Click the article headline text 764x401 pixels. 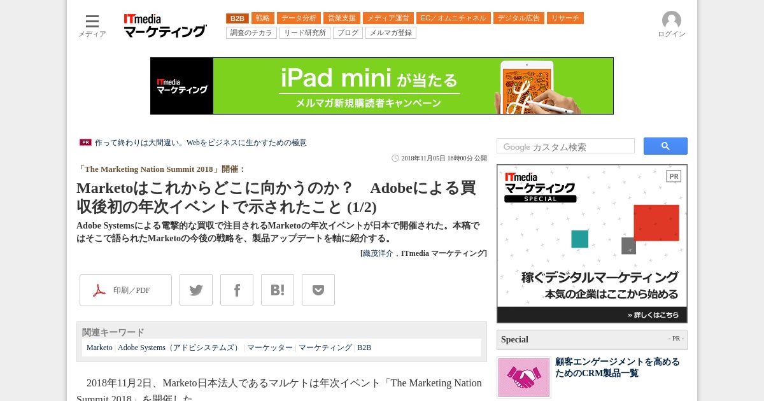[x=276, y=197]
